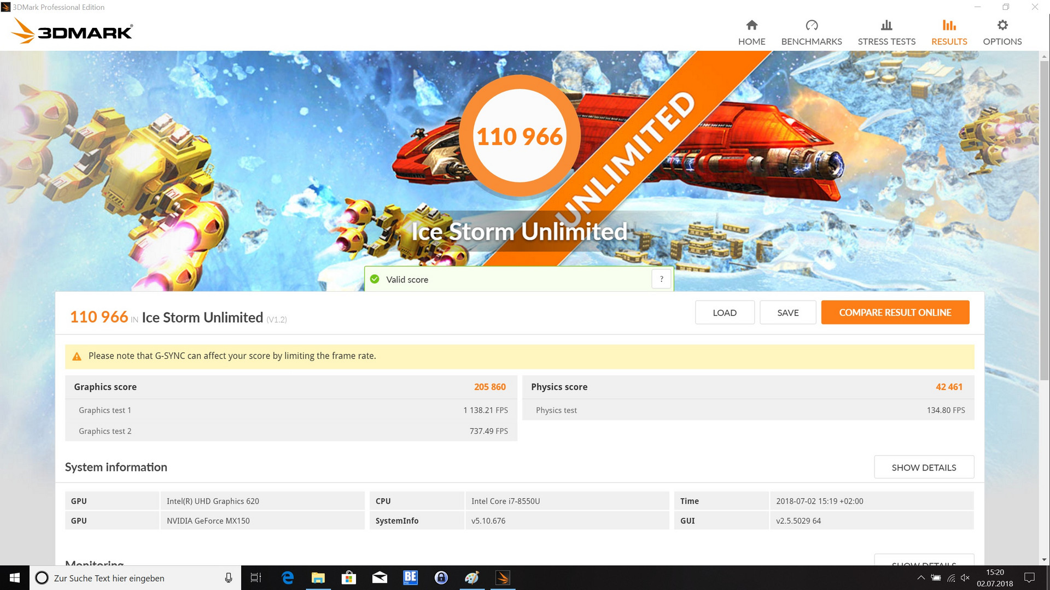Toggle the volume mute tray icon
The image size is (1050, 590).
965,578
